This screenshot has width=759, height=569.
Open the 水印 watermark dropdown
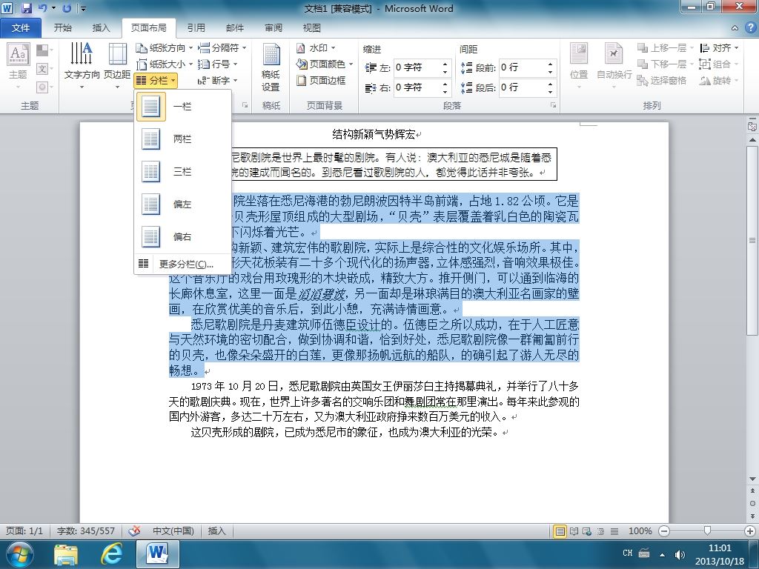pyautogui.click(x=316, y=48)
